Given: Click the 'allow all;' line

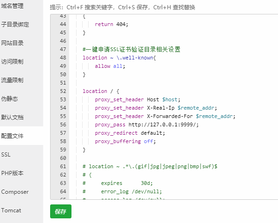Looking at the screenshot, I should tap(110, 66).
